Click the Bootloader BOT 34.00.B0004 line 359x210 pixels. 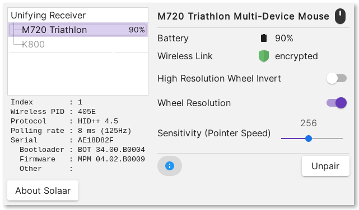tap(82, 150)
